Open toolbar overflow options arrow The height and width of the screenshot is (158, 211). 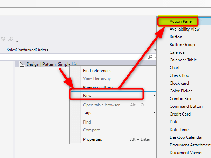pyautogui.click(x=17, y=41)
